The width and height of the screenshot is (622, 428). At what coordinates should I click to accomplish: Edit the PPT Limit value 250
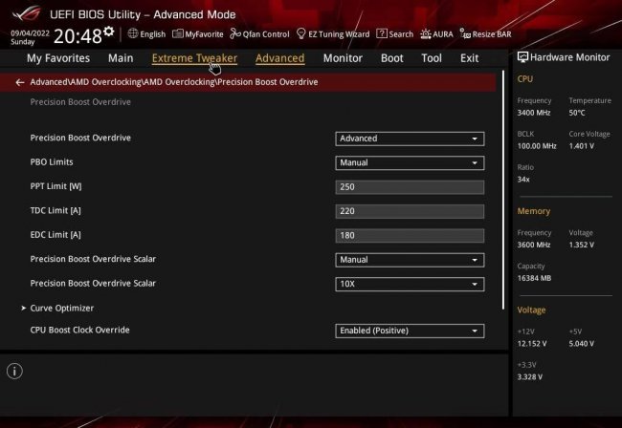click(410, 187)
